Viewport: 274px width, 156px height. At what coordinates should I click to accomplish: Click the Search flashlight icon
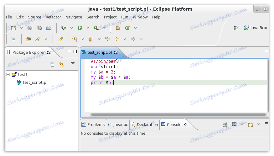[38, 39]
